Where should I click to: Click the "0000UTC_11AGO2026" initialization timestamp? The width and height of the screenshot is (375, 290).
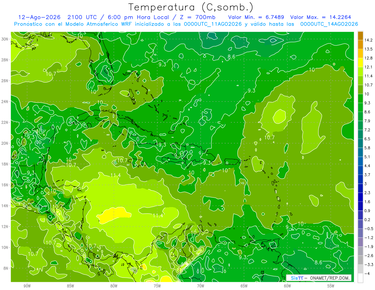coord(213,24)
